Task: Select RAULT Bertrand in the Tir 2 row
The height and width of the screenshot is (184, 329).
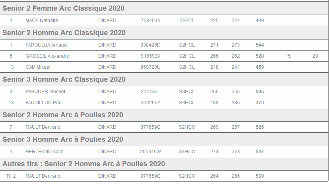Action: pos(43,176)
